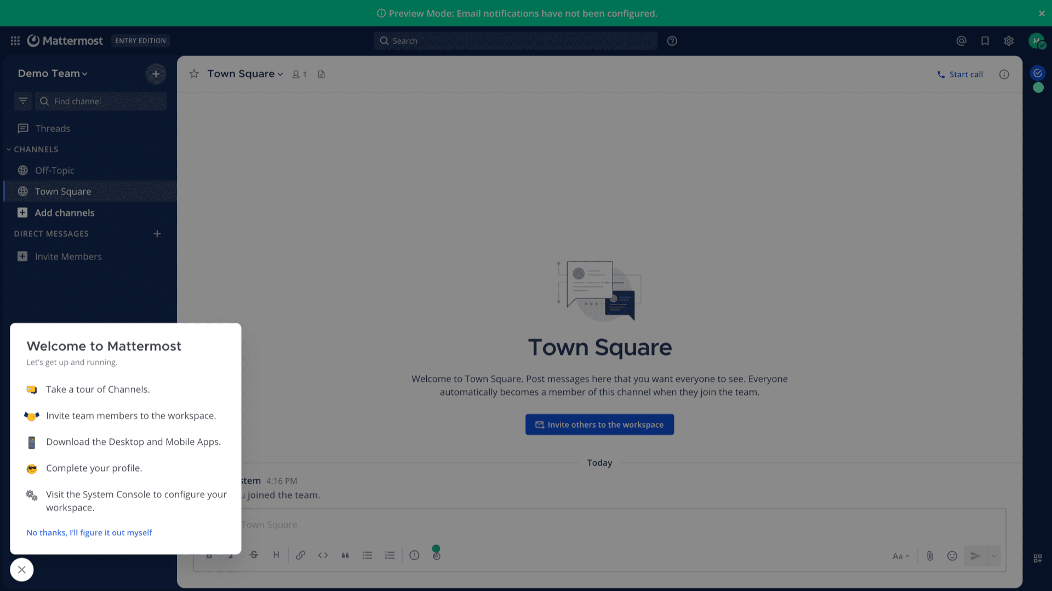Open the Town Square channel dropdown

coord(245,74)
